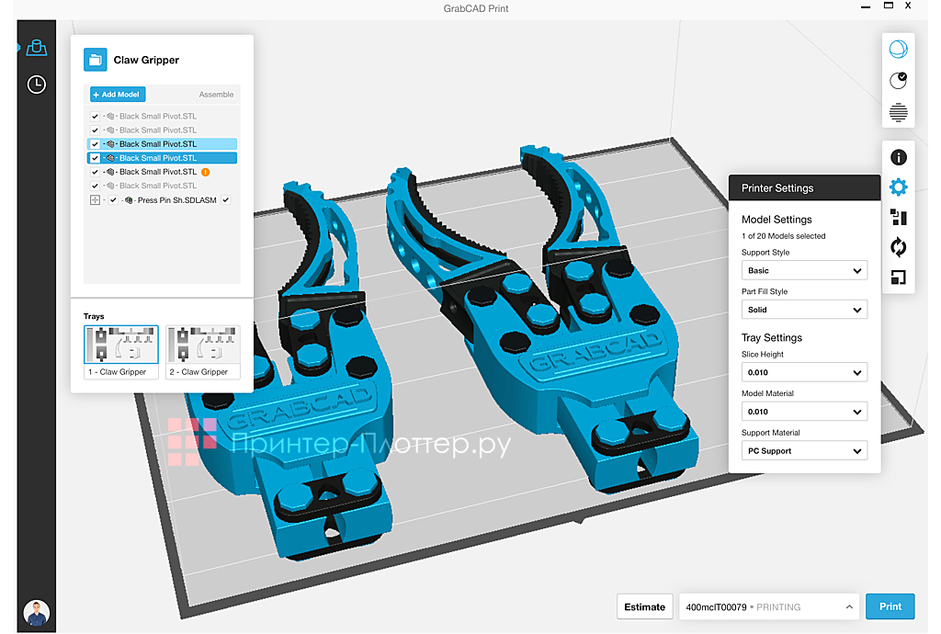Click the Assemble option in model panel
The height and width of the screenshot is (634, 941).
[x=216, y=94]
